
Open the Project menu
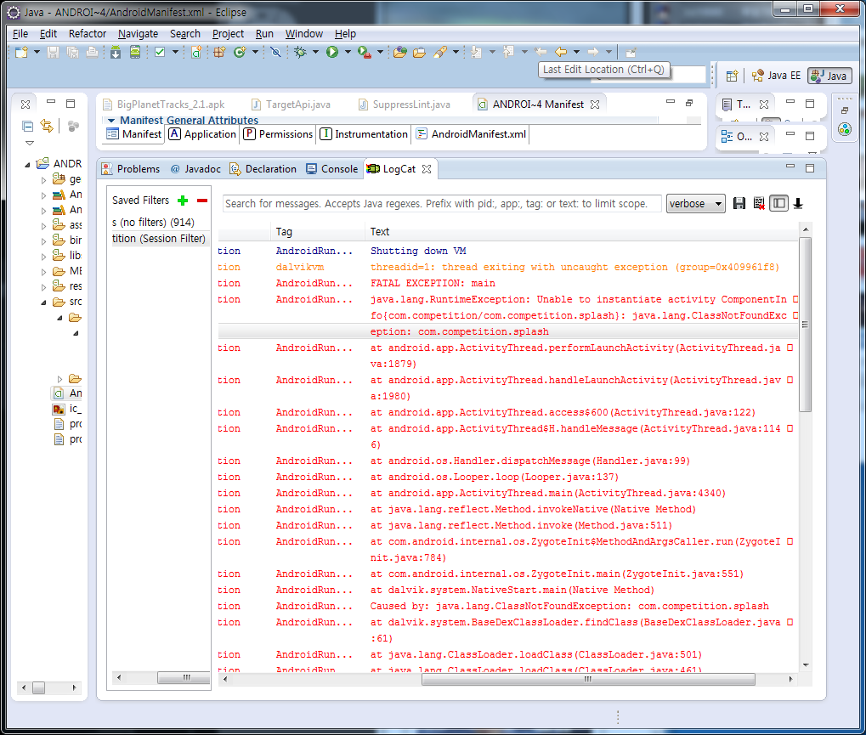(x=228, y=34)
